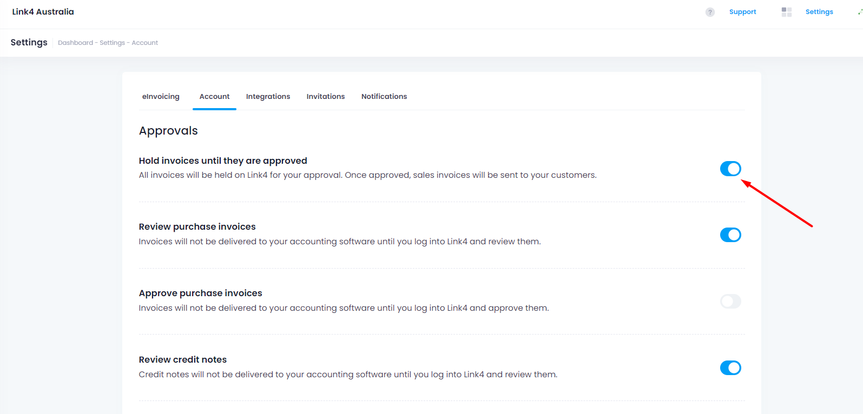The width and height of the screenshot is (863, 414).
Task: Click the Approve purchase invoices label
Action: click(200, 293)
